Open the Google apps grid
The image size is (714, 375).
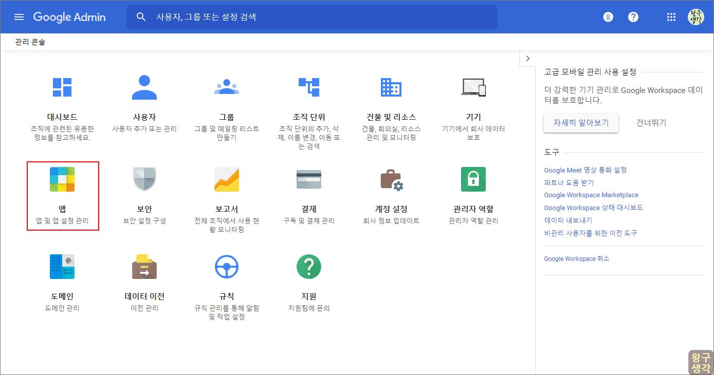tap(671, 17)
